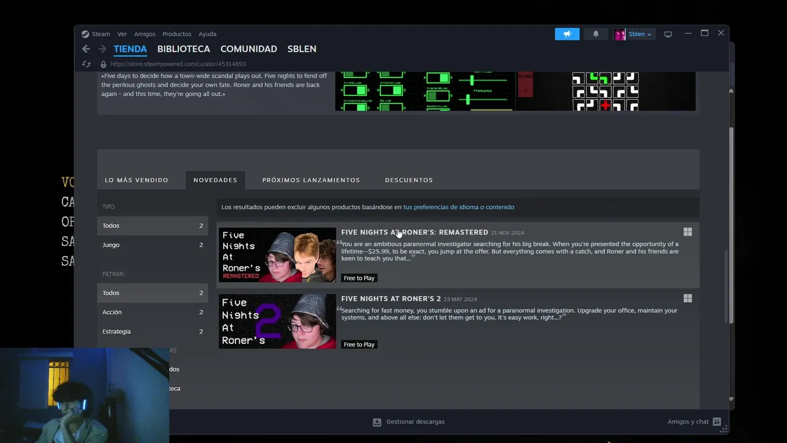The height and width of the screenshot is (443, 787).
Task: Click the page vertical scrollbar
Action: click(x=731, y=225)
